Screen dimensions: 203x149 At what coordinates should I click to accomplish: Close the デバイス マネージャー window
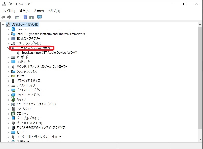[x=197, y=4]
